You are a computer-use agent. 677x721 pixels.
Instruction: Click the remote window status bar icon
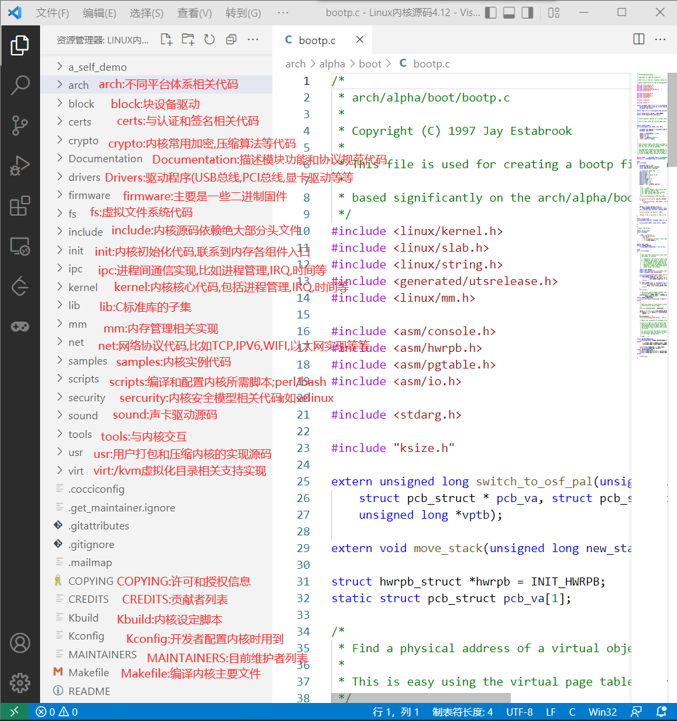[14, 712]
